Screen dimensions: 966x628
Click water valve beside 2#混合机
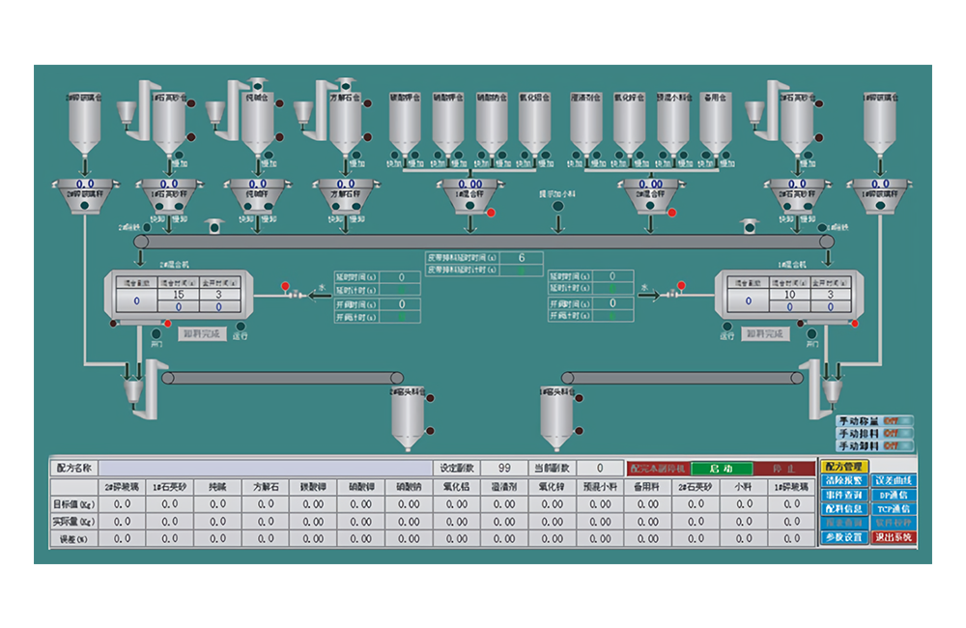(x=297, y=296)
